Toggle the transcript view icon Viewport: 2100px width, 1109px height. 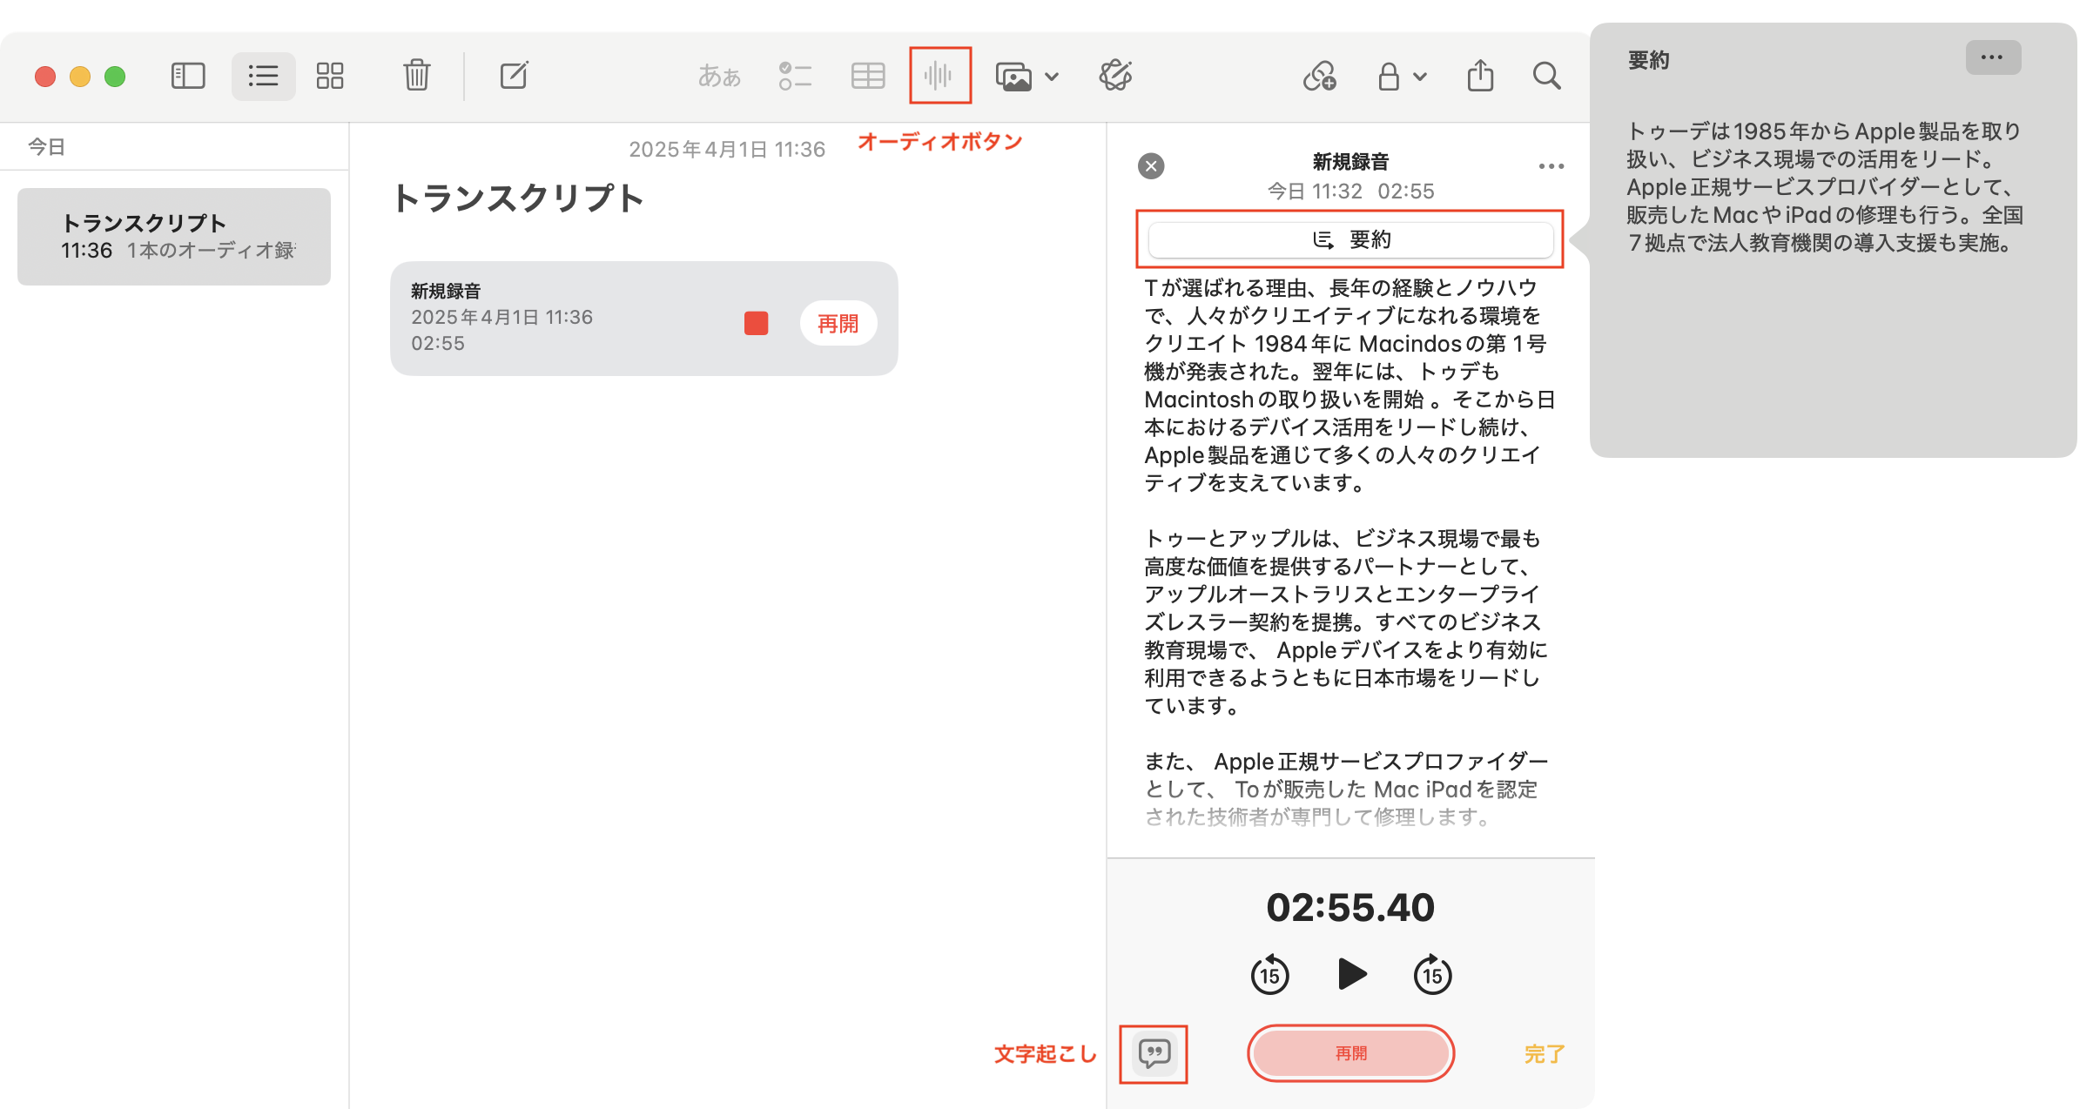[1154, 1054]
